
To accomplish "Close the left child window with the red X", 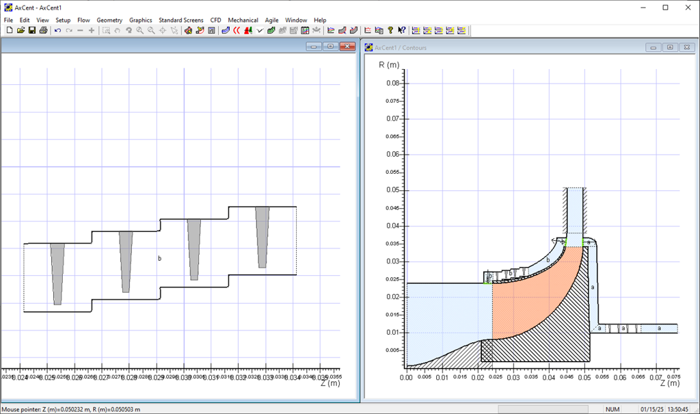I will [347, 47].
